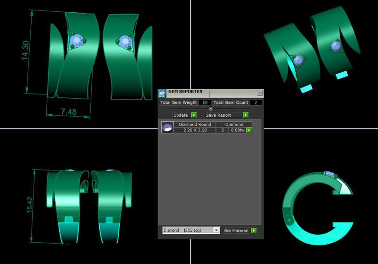Image resolution: width=378 pixels, height=264 pixels.
Task: Click the Diamond Round cell
Action: pyautogui.click(x=195, y=124)
